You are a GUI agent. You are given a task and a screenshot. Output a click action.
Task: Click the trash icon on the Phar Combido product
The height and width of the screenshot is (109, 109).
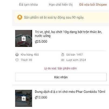tap(24, 98)
